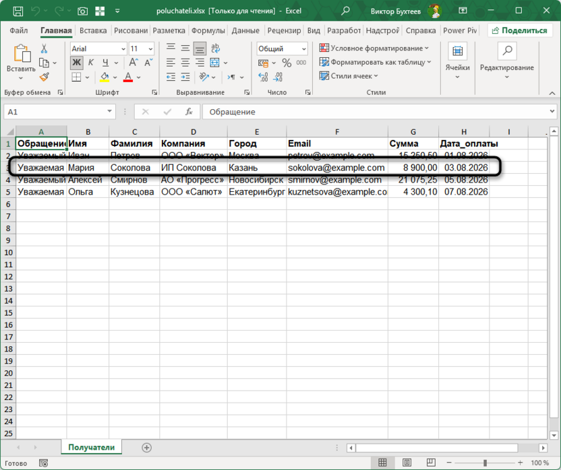Screen dimensions: 561x470
Task: Click text direction paragraph icon
Action: coord(231,77)
